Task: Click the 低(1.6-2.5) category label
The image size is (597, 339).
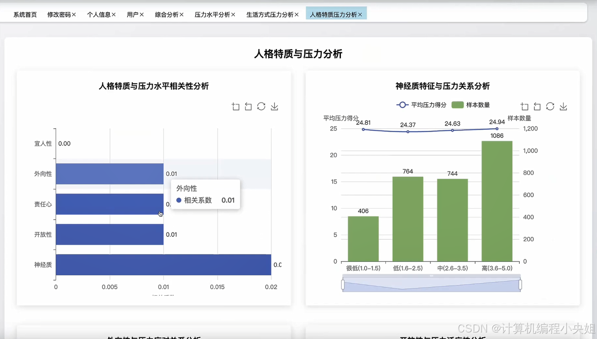Action: [408, 268]
